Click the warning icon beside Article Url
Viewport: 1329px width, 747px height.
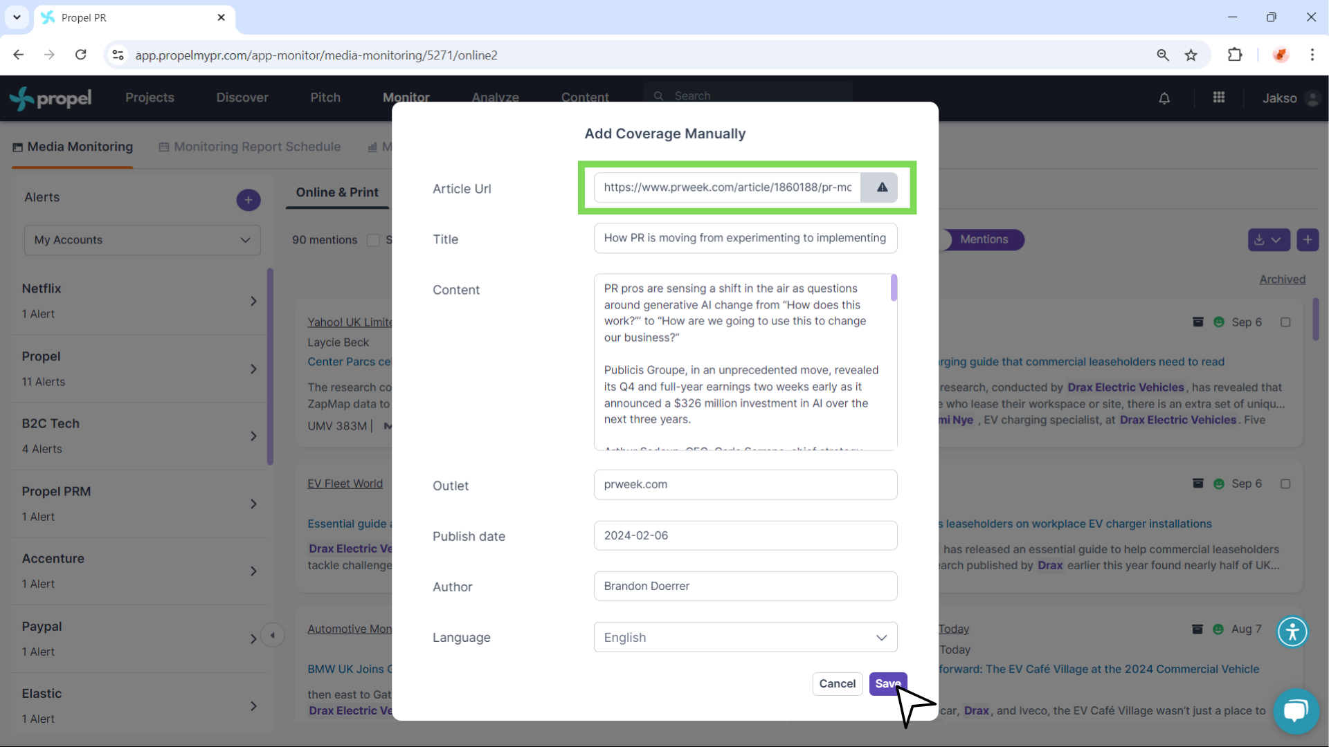(881, 187)
